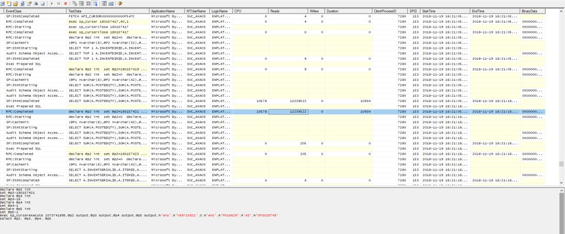Click the LoginName column header

click(222, 11)
